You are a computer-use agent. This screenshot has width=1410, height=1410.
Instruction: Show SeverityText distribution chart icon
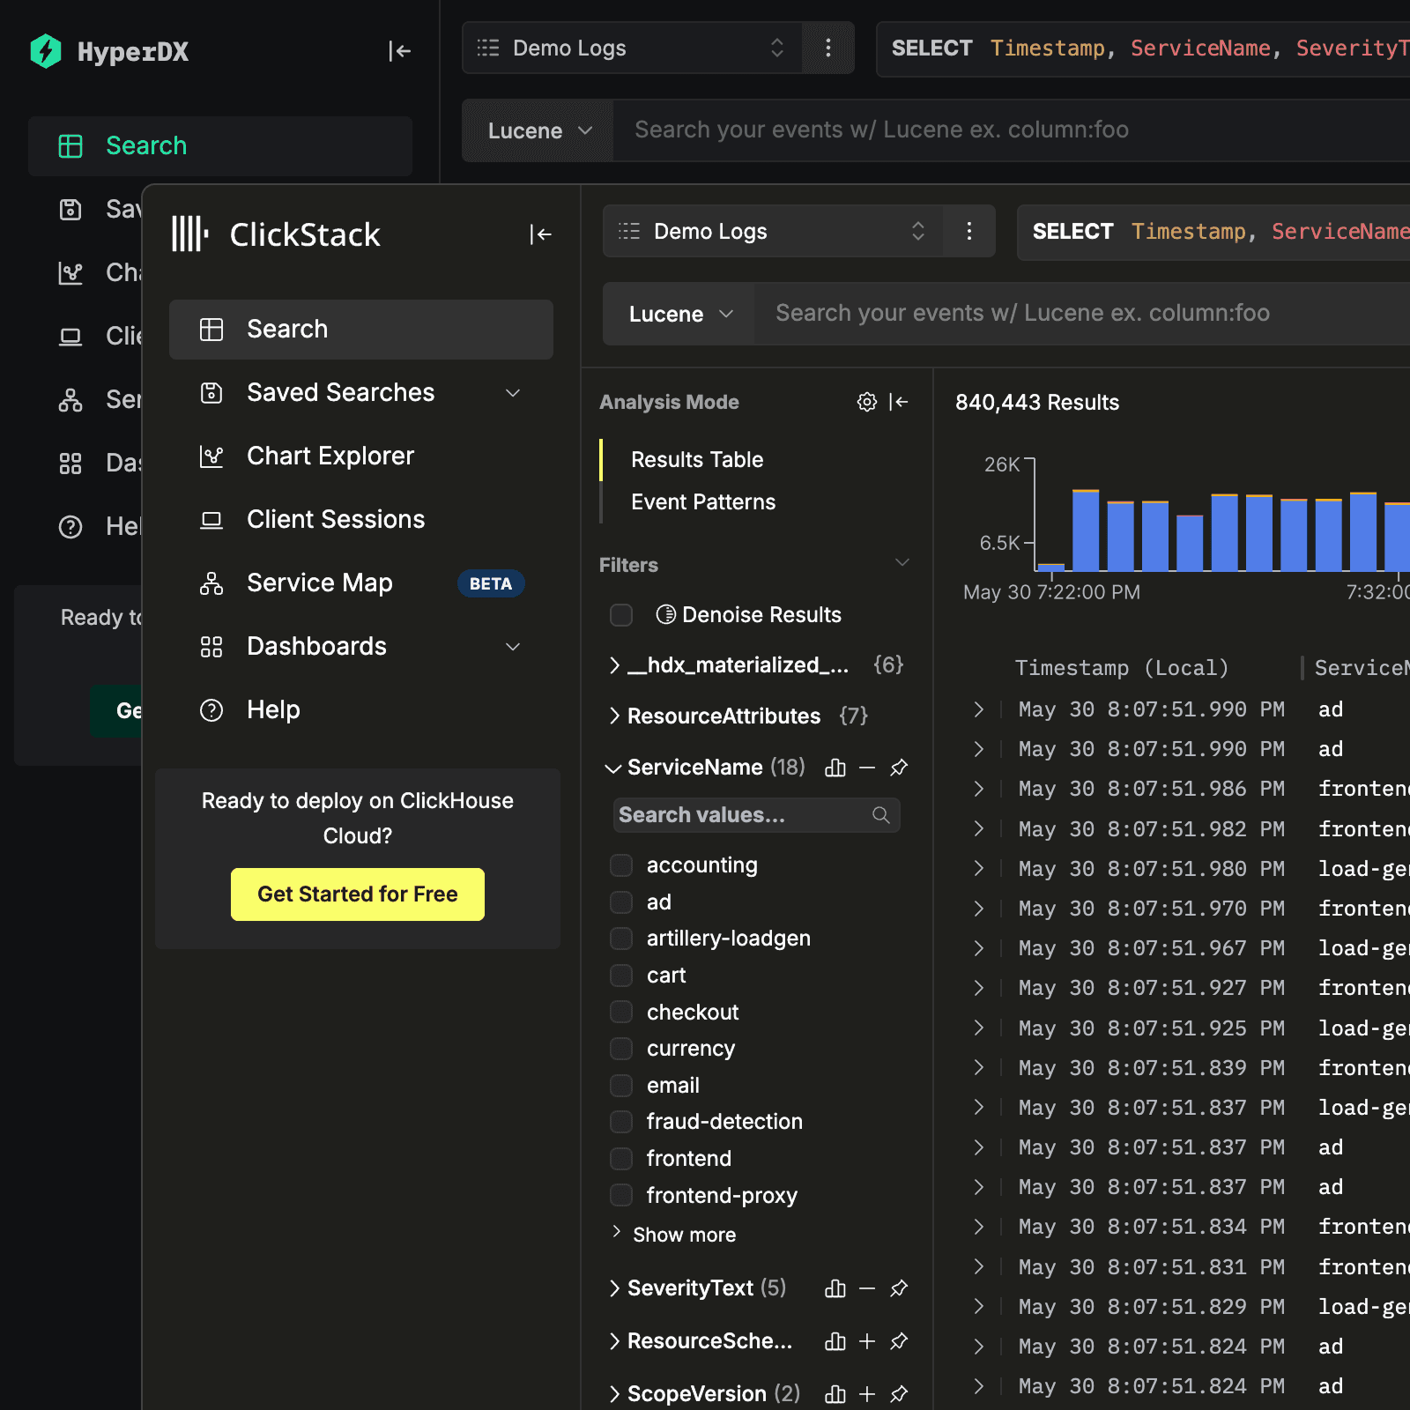835,1288
